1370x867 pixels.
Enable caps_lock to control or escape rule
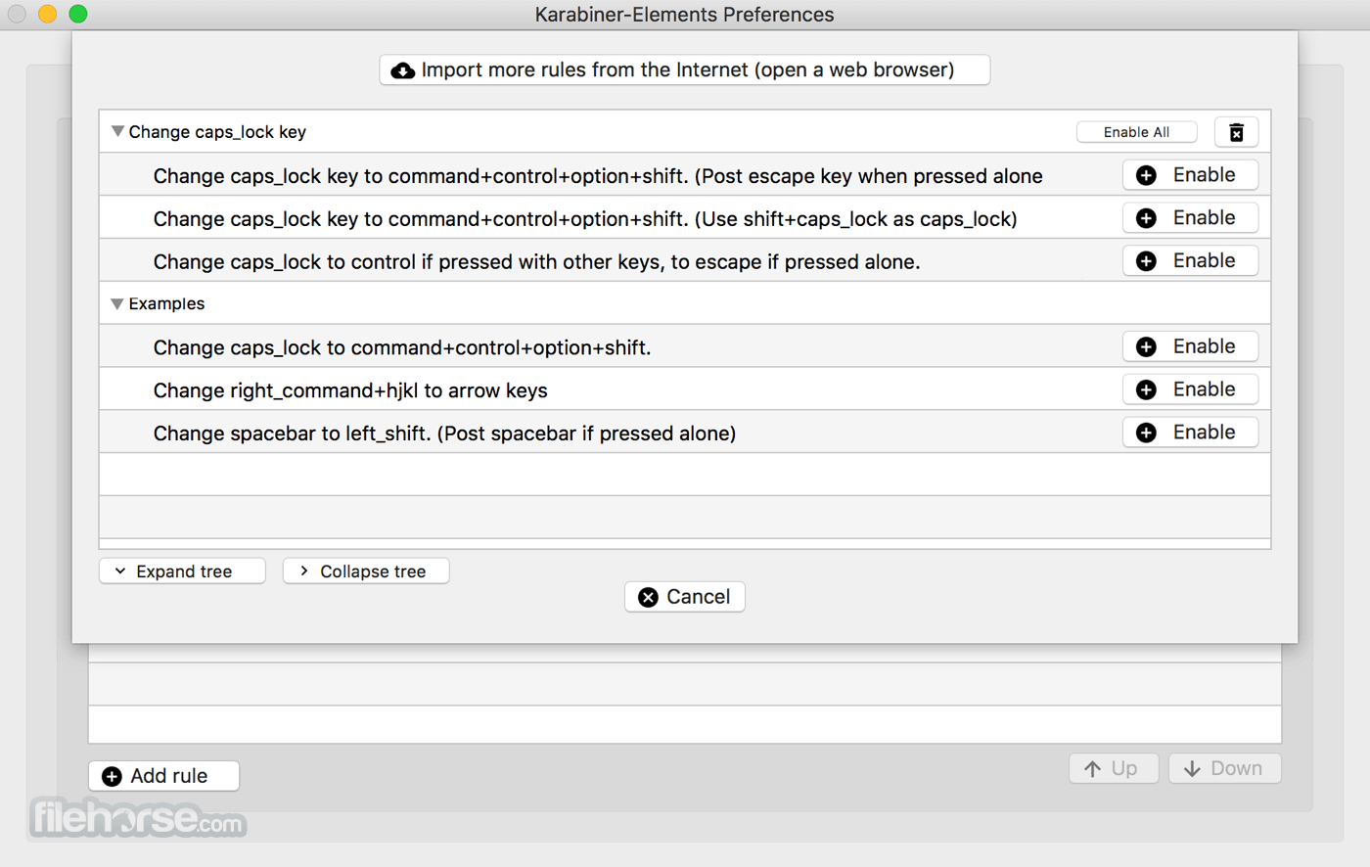1190,261
